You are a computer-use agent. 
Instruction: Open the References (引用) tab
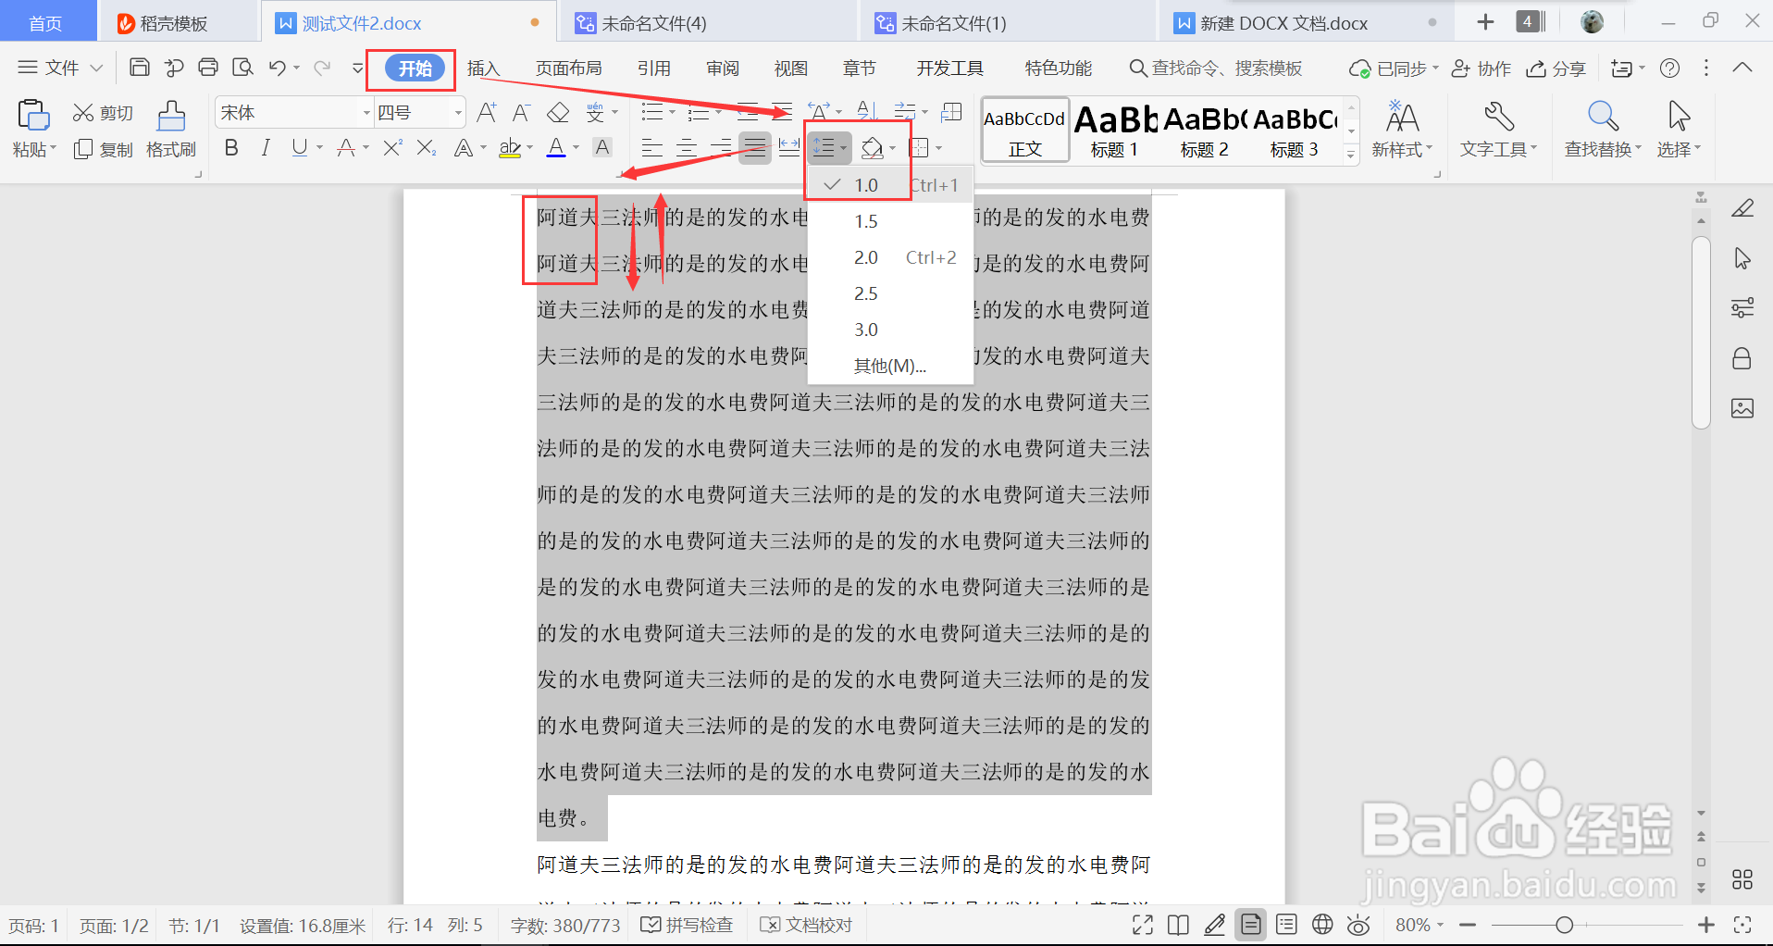(x=654, y=68)
